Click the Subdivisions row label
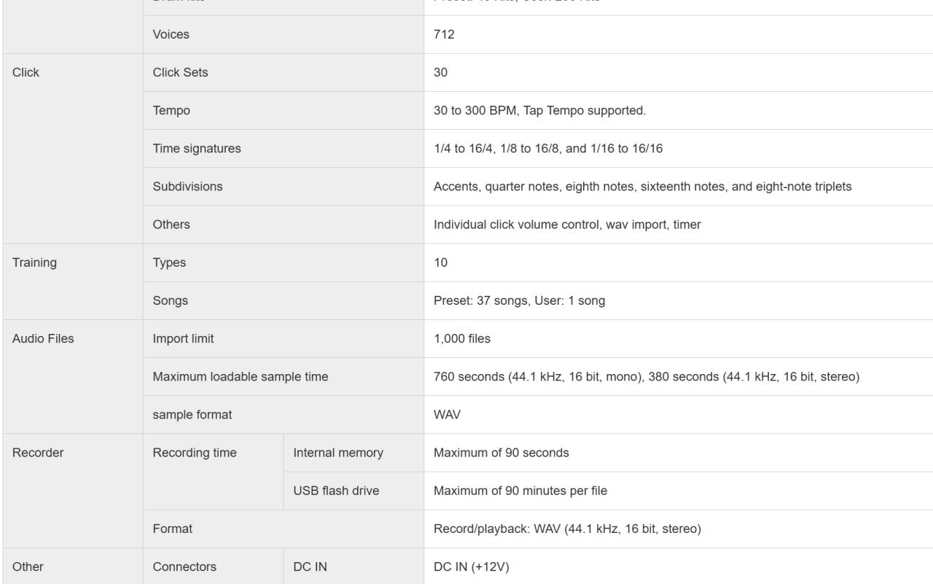The image size is (933, 584). tap(187, 187)
